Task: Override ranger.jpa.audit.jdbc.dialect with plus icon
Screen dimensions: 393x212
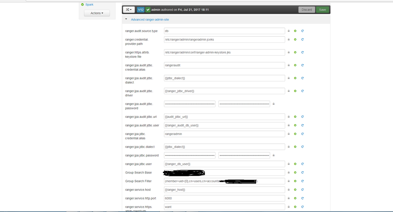Action: 295,78
